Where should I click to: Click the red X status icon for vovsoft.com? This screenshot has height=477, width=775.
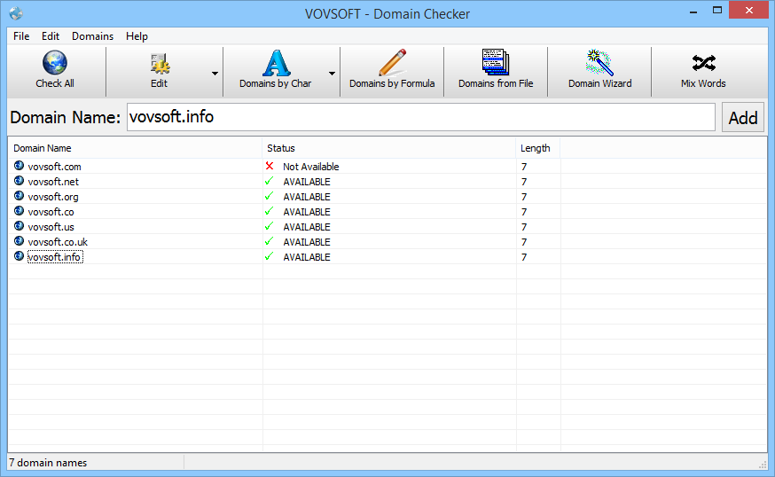[270, 166]
